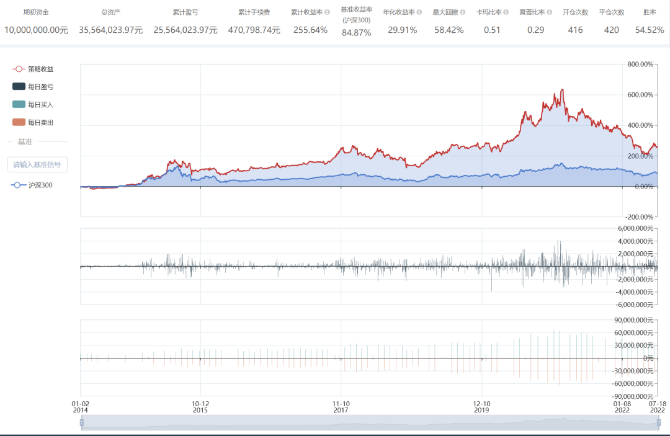Image resolution: width=670 pixels, height=436 pixels.
Task: Click the 10-12 2015 x-axis date label
Action: click(x=200, y=407)
